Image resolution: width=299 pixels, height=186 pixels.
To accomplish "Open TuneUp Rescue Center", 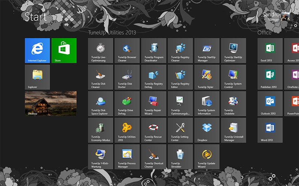I will (x=154, y=130).
